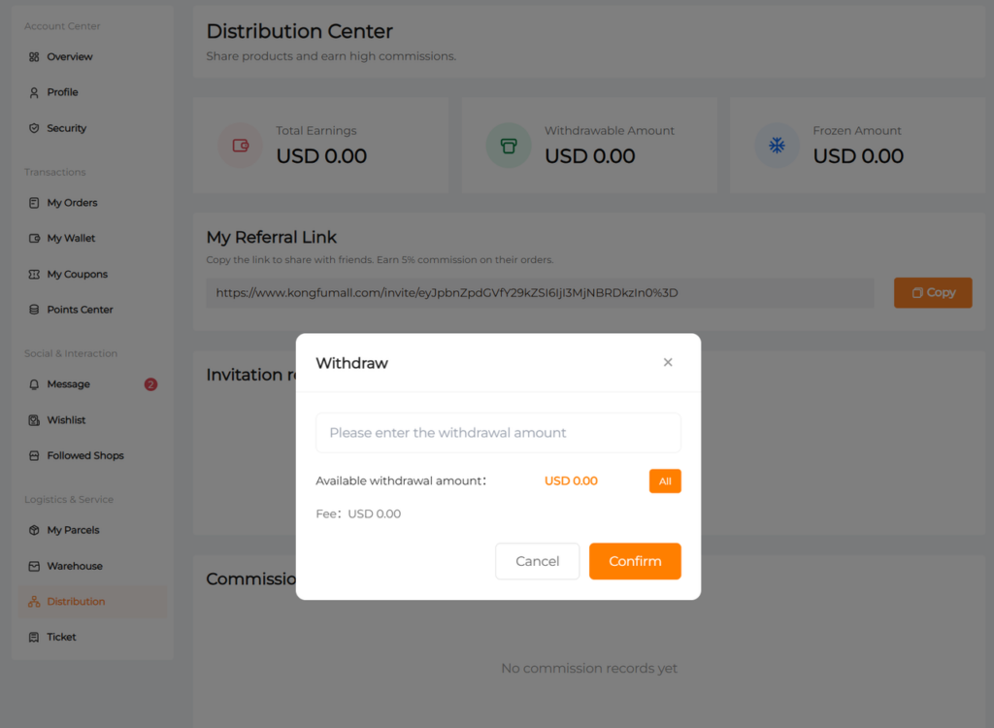Select the Security shield icon
994x728 pixels.
click(34, 128)
